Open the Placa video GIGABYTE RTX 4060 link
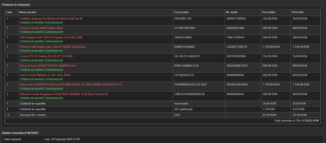 [x=71, y=85]
